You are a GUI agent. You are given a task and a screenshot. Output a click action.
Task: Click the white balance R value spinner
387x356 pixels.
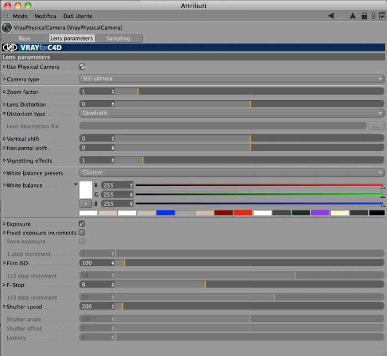tap(131, 185)
